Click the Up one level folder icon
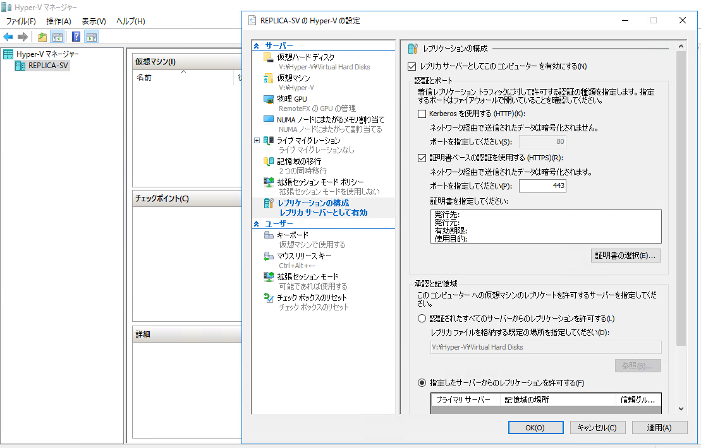This screenshot has height=448, width=701. pos(42,37)
